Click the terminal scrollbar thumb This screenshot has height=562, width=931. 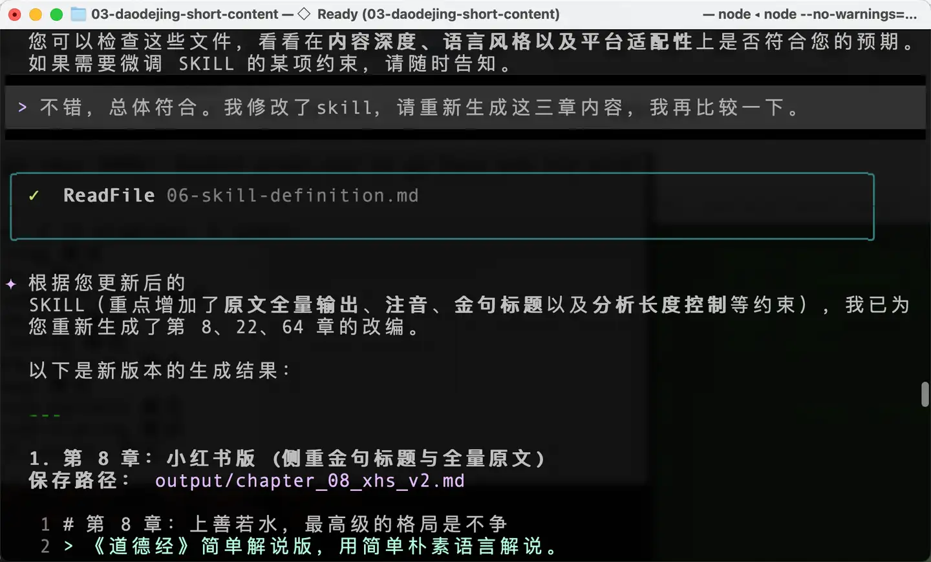point(925,394)
